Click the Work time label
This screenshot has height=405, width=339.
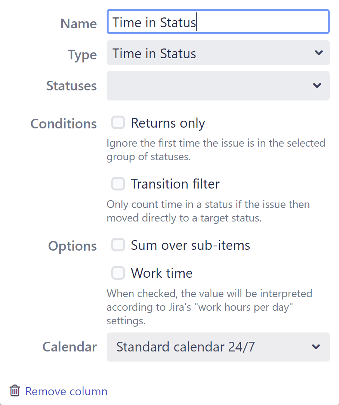coord(161,273)
